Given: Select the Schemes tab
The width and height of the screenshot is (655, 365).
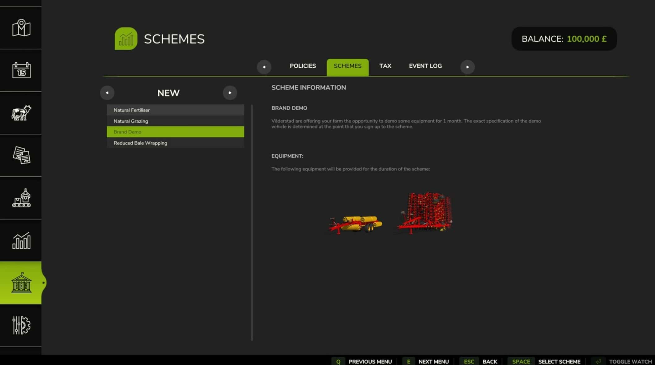Looking at the screenshot, I should click(347, 67).
